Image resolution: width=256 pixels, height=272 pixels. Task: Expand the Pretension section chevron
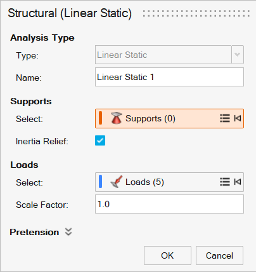pos(68,232)
